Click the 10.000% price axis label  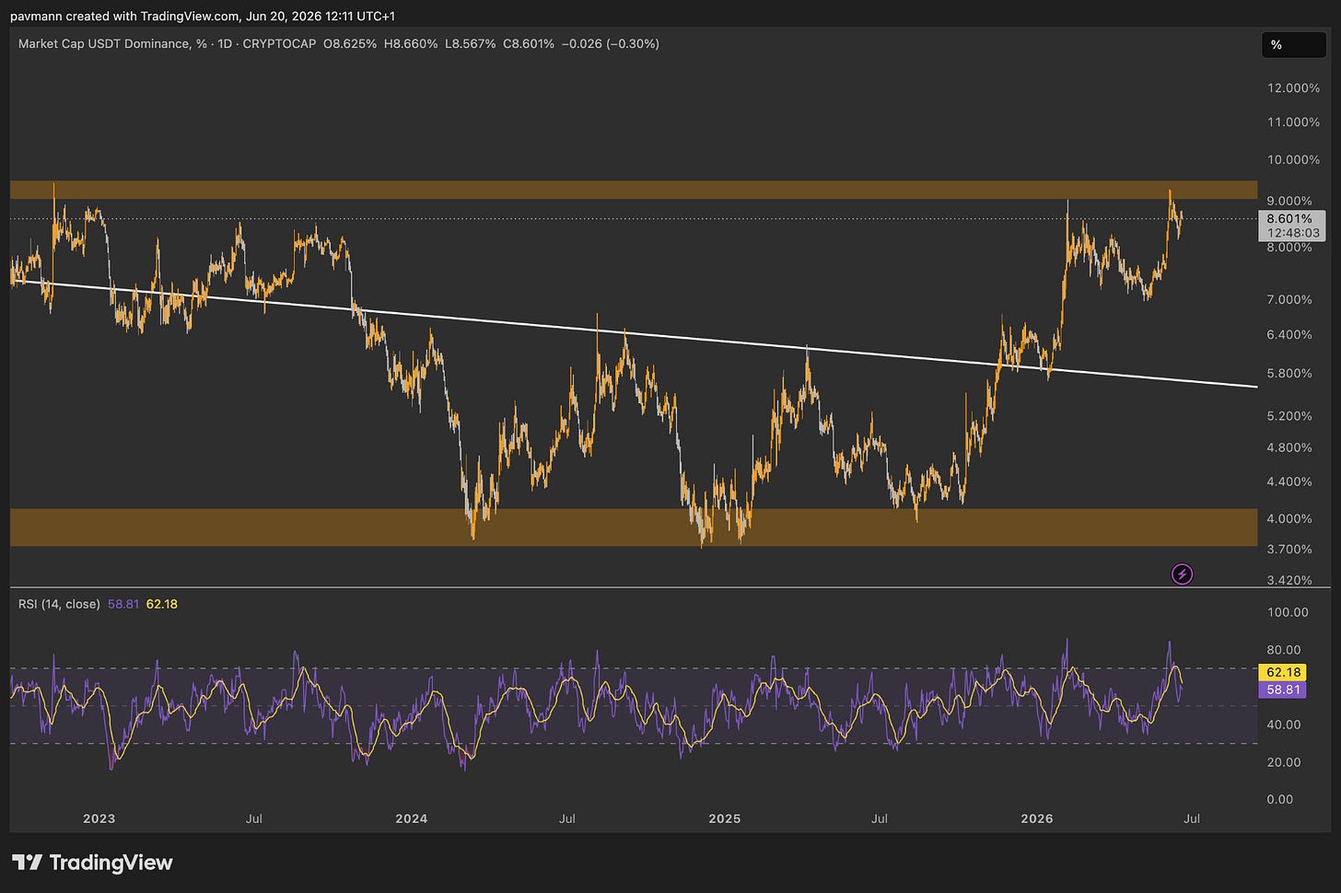pos(1293,160)
